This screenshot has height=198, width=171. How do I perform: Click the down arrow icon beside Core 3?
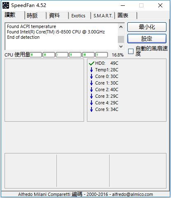[91, 96]
